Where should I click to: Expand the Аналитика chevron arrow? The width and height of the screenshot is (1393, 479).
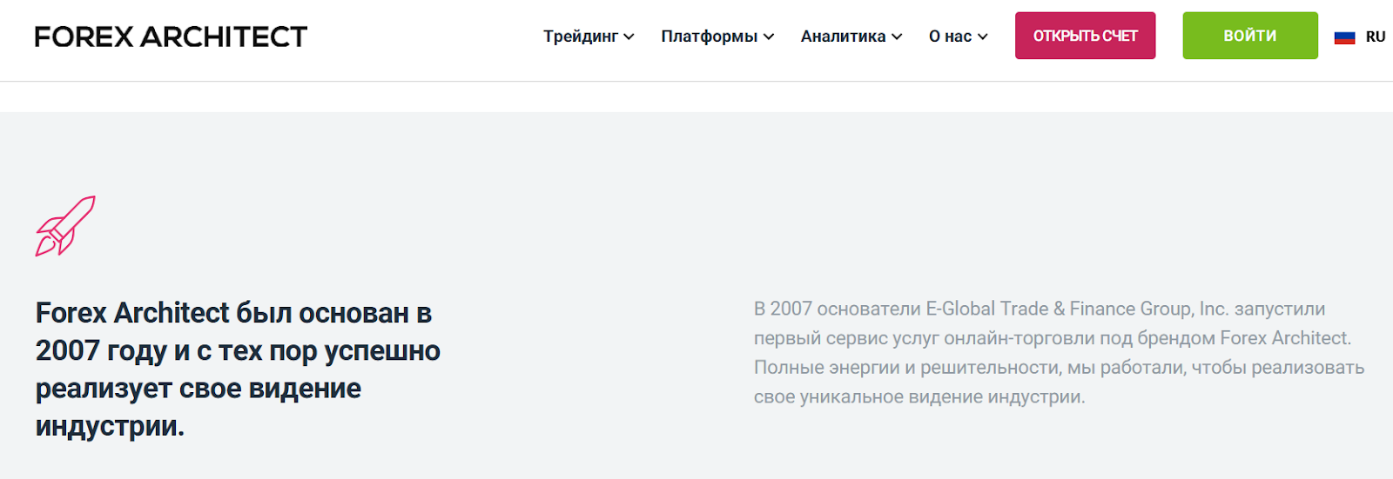tap(897, 37)
